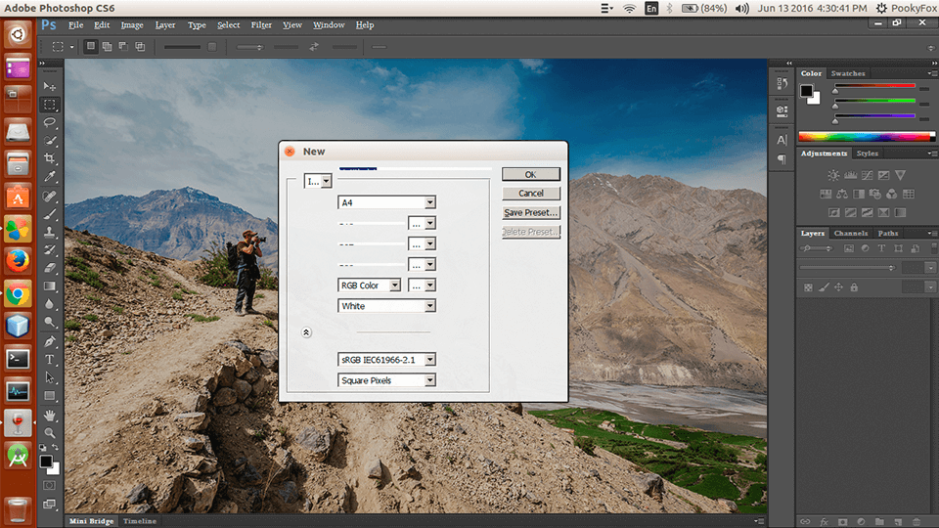Select the Zoom tool
Screen dimensions: 939x528
(x=50, y=433)
